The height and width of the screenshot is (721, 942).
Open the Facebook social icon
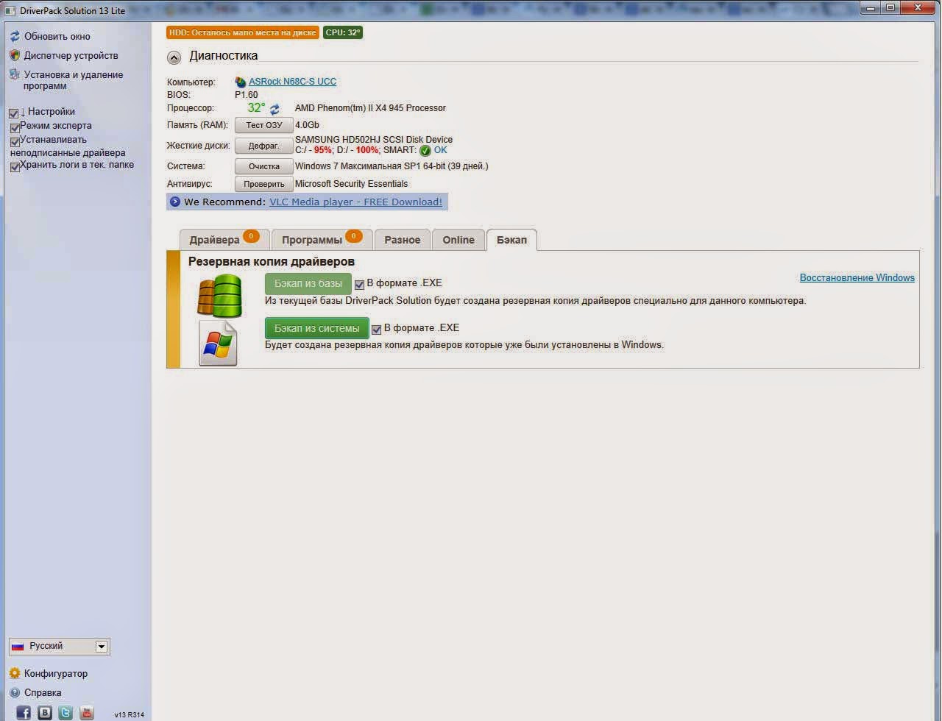click(24, 712)
